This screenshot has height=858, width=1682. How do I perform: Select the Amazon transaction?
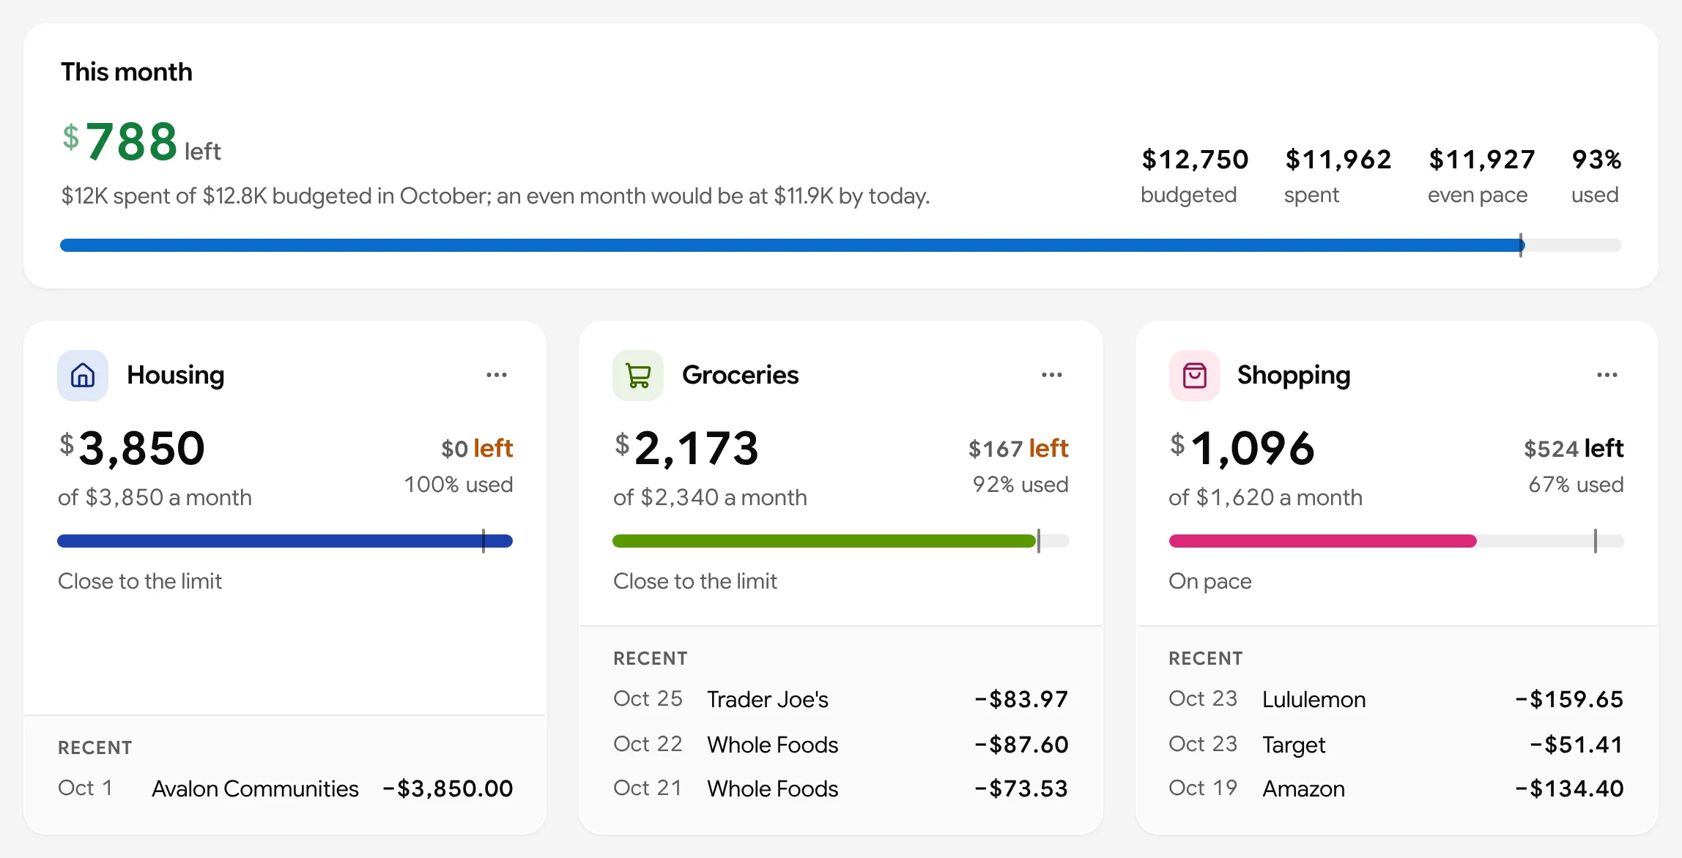pyautogui.click(x=1396, y=788)
